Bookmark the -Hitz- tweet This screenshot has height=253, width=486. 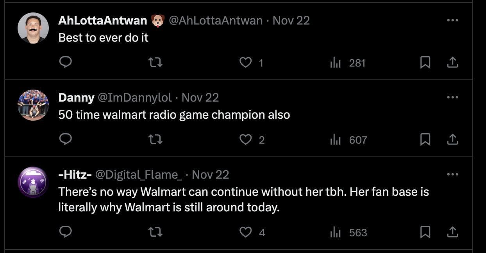coord(425,232)
